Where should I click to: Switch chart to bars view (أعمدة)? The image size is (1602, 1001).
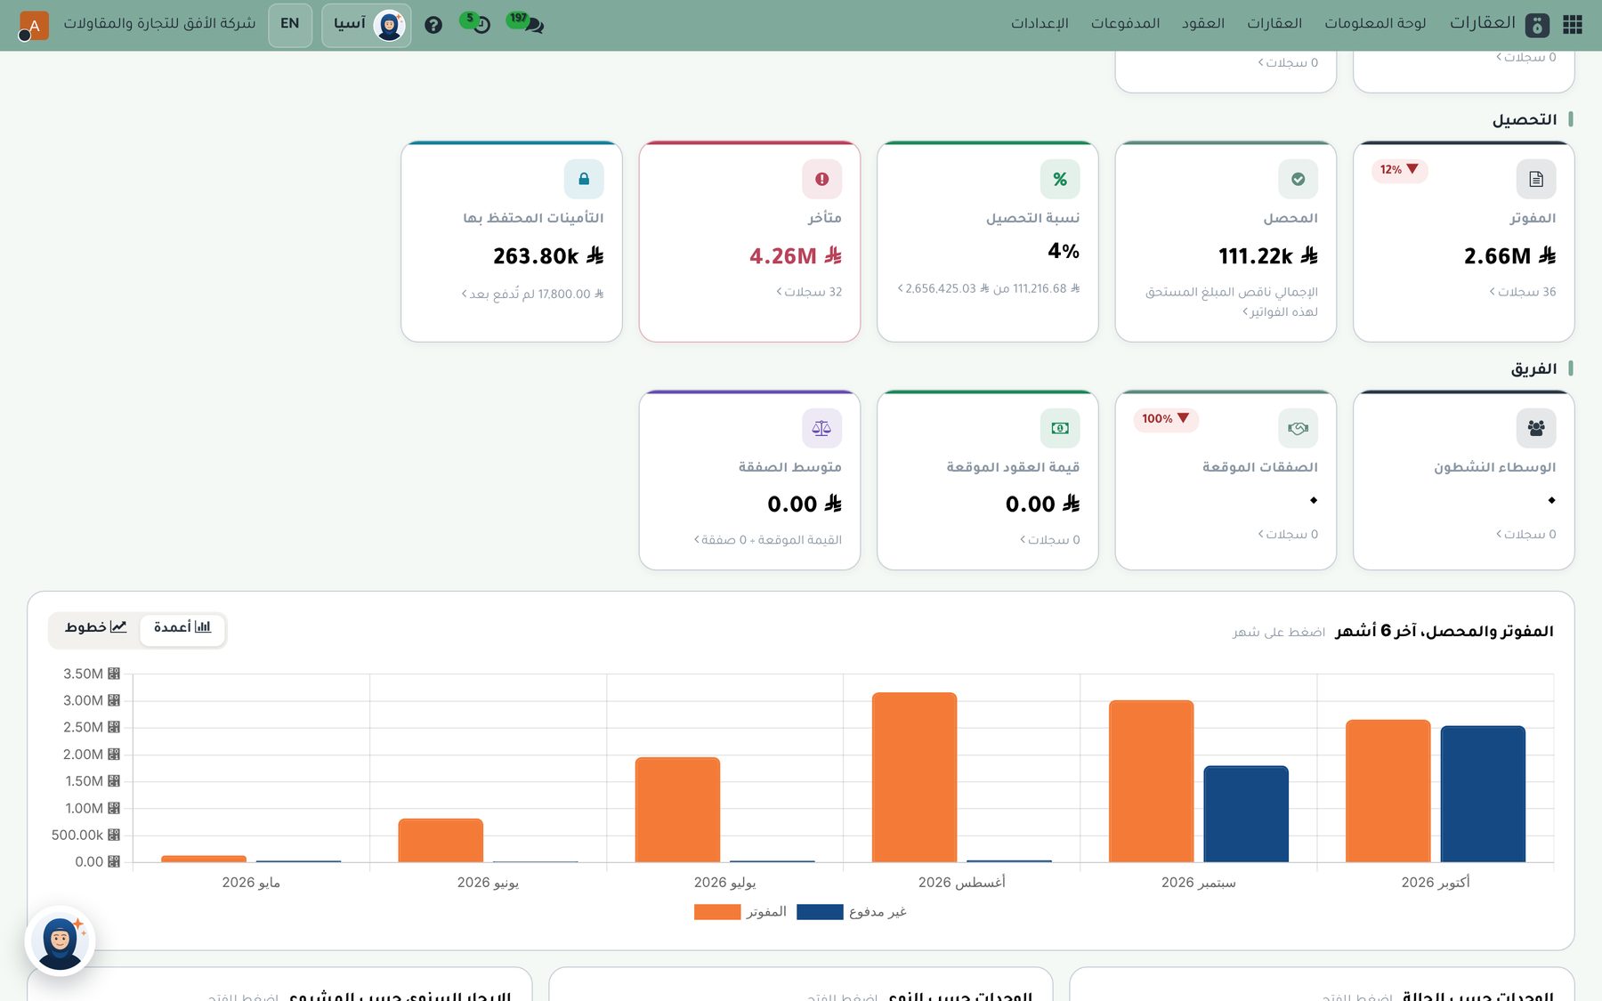pyautogui.click(x=182, y=628)
